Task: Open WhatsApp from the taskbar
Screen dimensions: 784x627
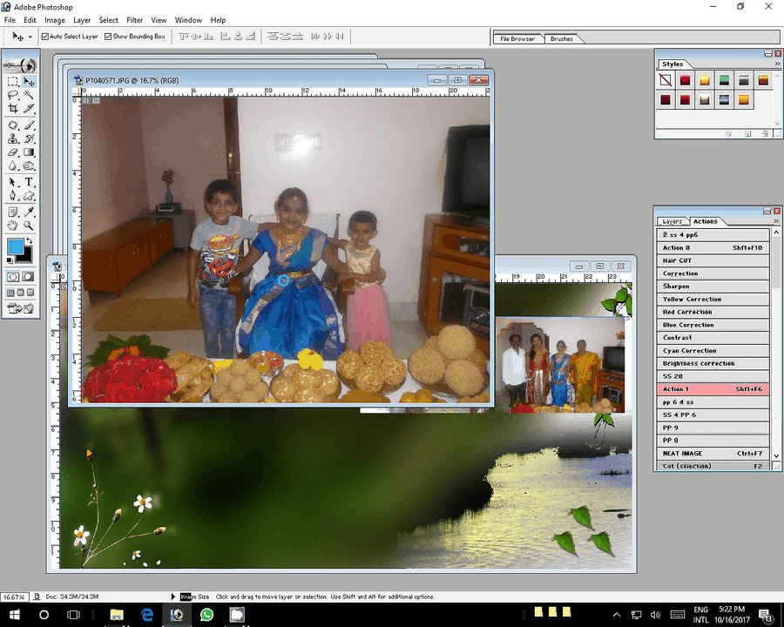Action: (206, 615)
